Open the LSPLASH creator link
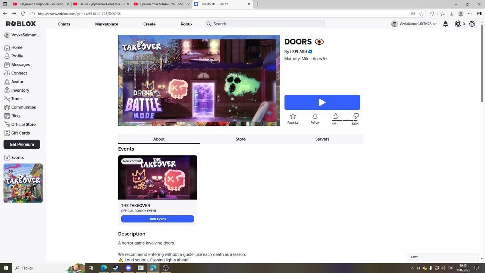The image size is (485, 273). (299, 52)
